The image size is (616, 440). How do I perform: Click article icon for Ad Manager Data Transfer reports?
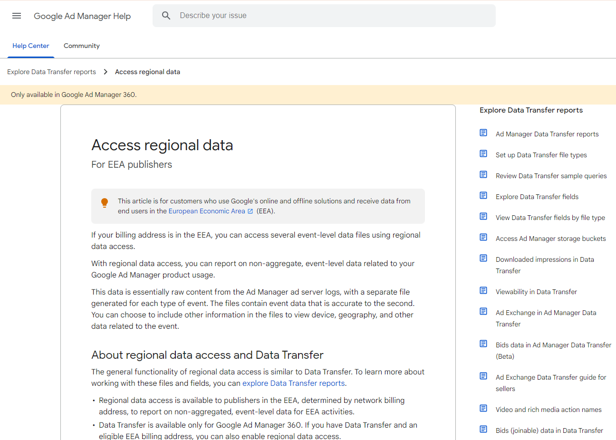[x=483, y=133]
